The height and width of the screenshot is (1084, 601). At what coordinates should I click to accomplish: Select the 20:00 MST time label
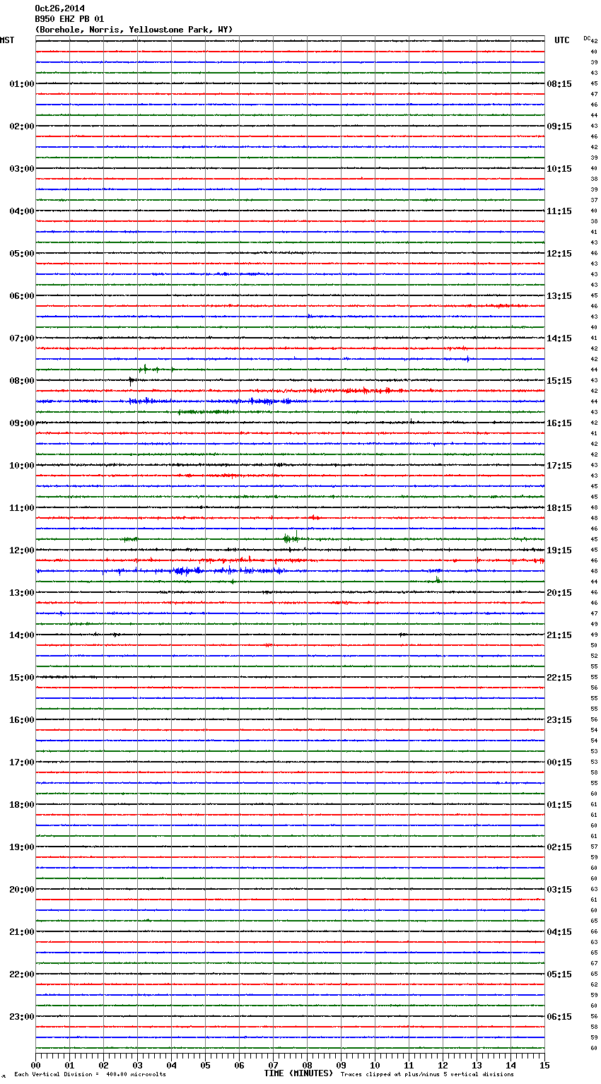pyautogui.click(x=22, y=890)
